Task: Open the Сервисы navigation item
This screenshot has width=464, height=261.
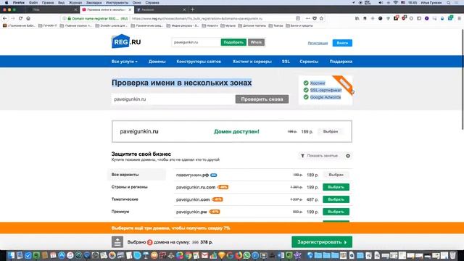Action: click(309, 62)
